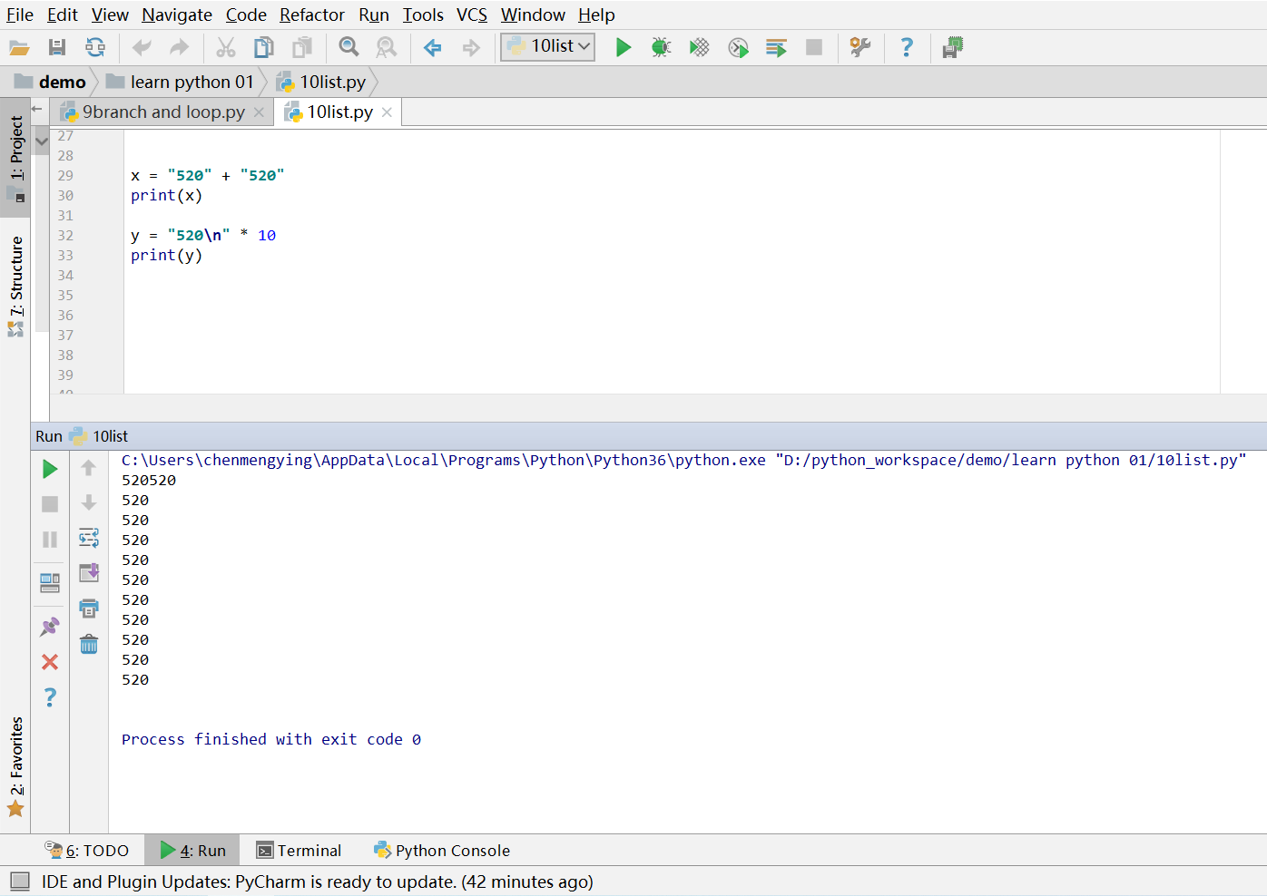Image resolution: width=1267 pixels, height=896 pixels.
Task: Select the demo breadcrumb folder
Action: 51,82
